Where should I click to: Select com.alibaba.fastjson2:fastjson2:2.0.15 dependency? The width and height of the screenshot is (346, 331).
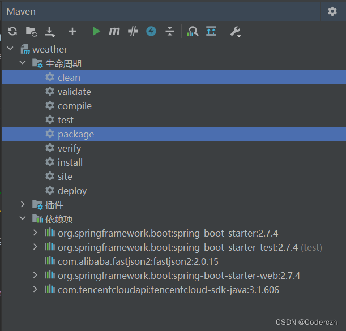point(174,261)
